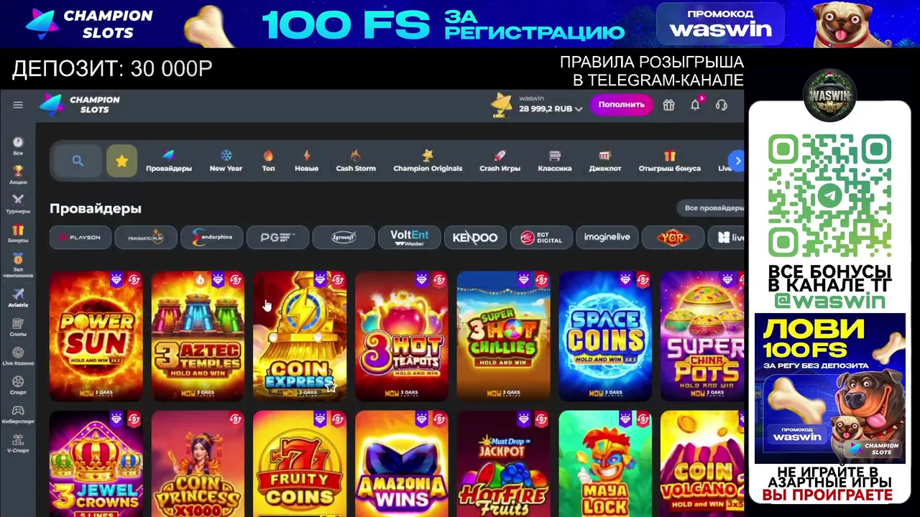The width and height of the screenshot is (920, 517).
Task: Select the Champion Originals category tab
Action: click(x=428, y=161)
